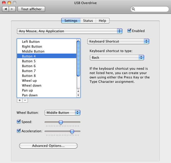Uncheck the Enabled checkbox
Viewport: 171px width, 163px height.
click(129, 31)
